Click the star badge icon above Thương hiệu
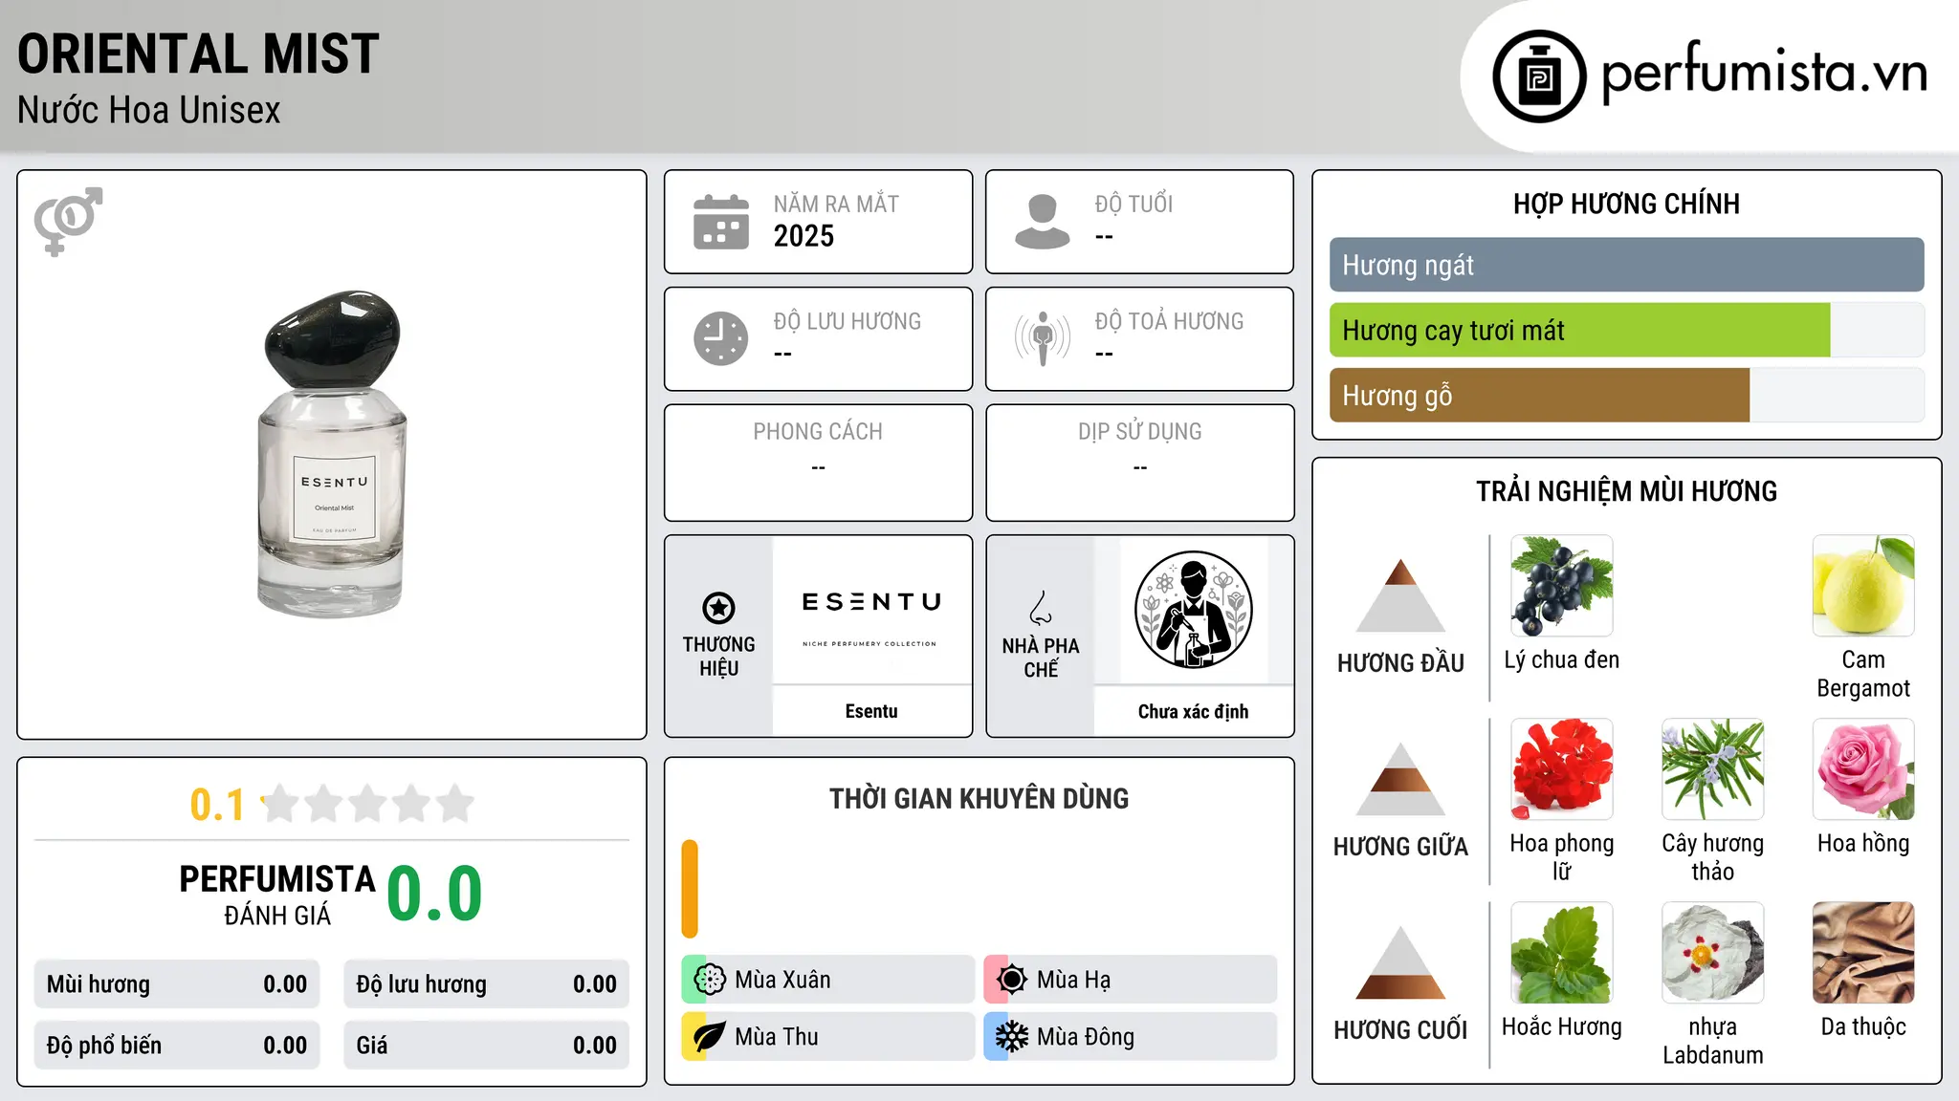Viewport: 1959px width, 1101px height. [x=718, y=607]
